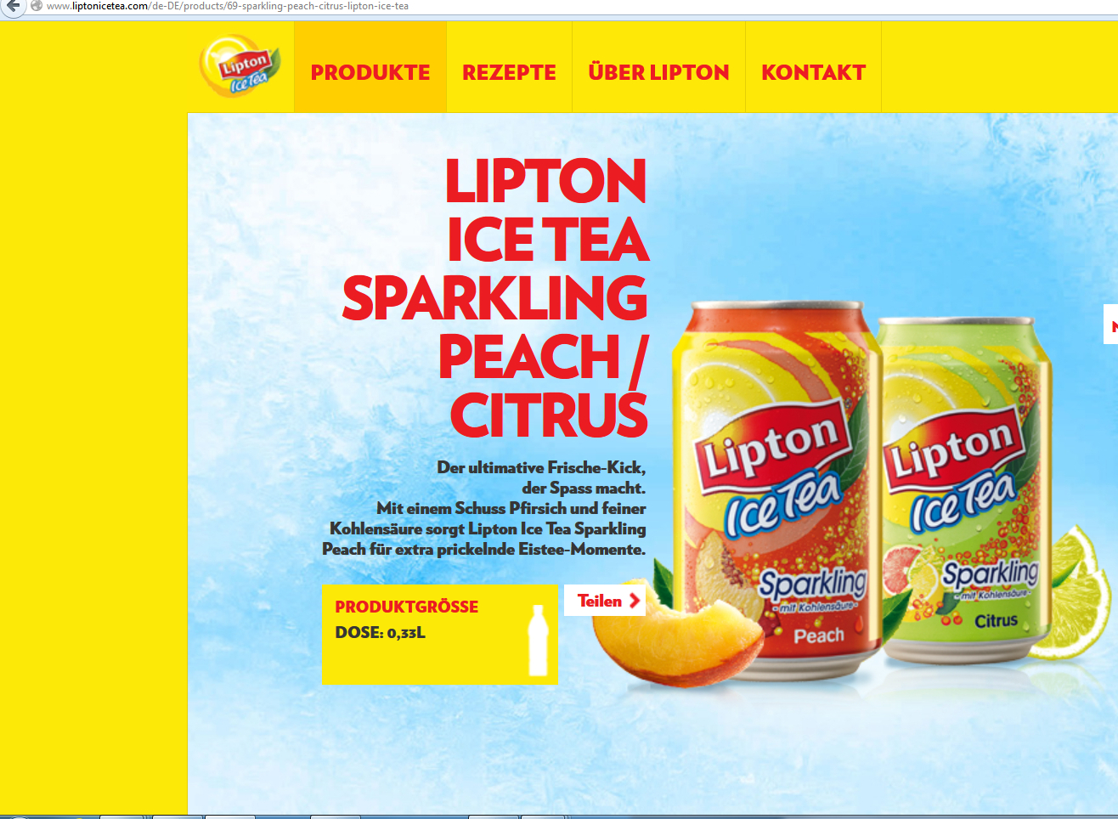The image size is (1118, 819).
Task: Choose the DOSE: 0,33L size option
Action: [x=380, y=633]
